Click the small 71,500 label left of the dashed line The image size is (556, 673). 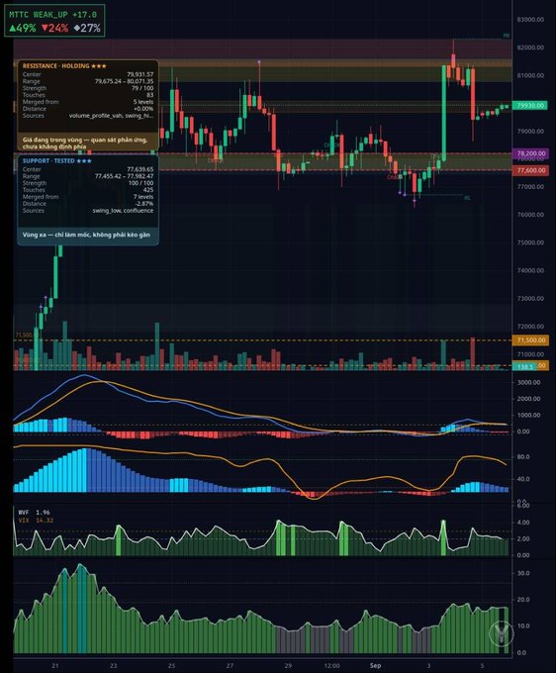[x=24, y=335]
